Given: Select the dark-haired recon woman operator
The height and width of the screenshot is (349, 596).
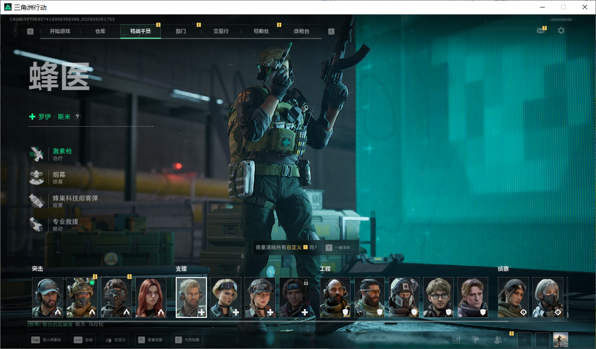Looking at the screenshot, I should point(513,297).
